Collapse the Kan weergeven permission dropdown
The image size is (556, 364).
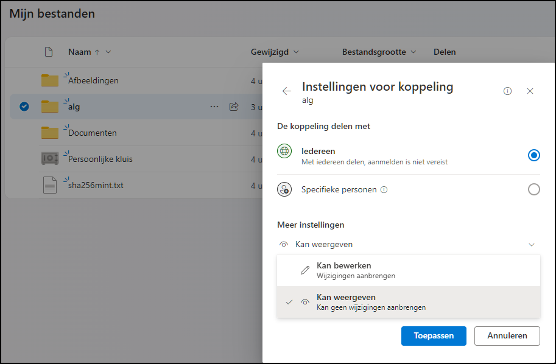[531, 245]
